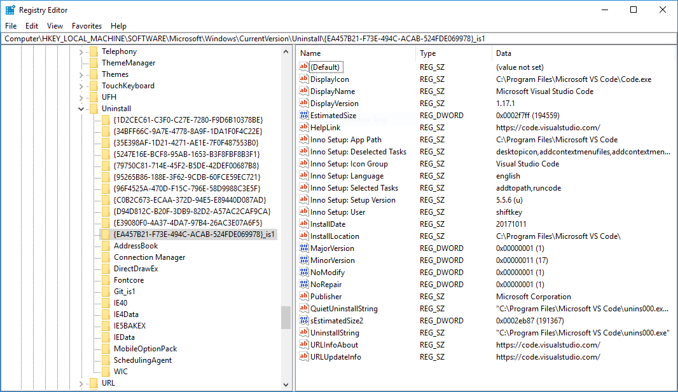Select the SchedulingAgent key
Screen dimensions: 678x392
point(142,360)
